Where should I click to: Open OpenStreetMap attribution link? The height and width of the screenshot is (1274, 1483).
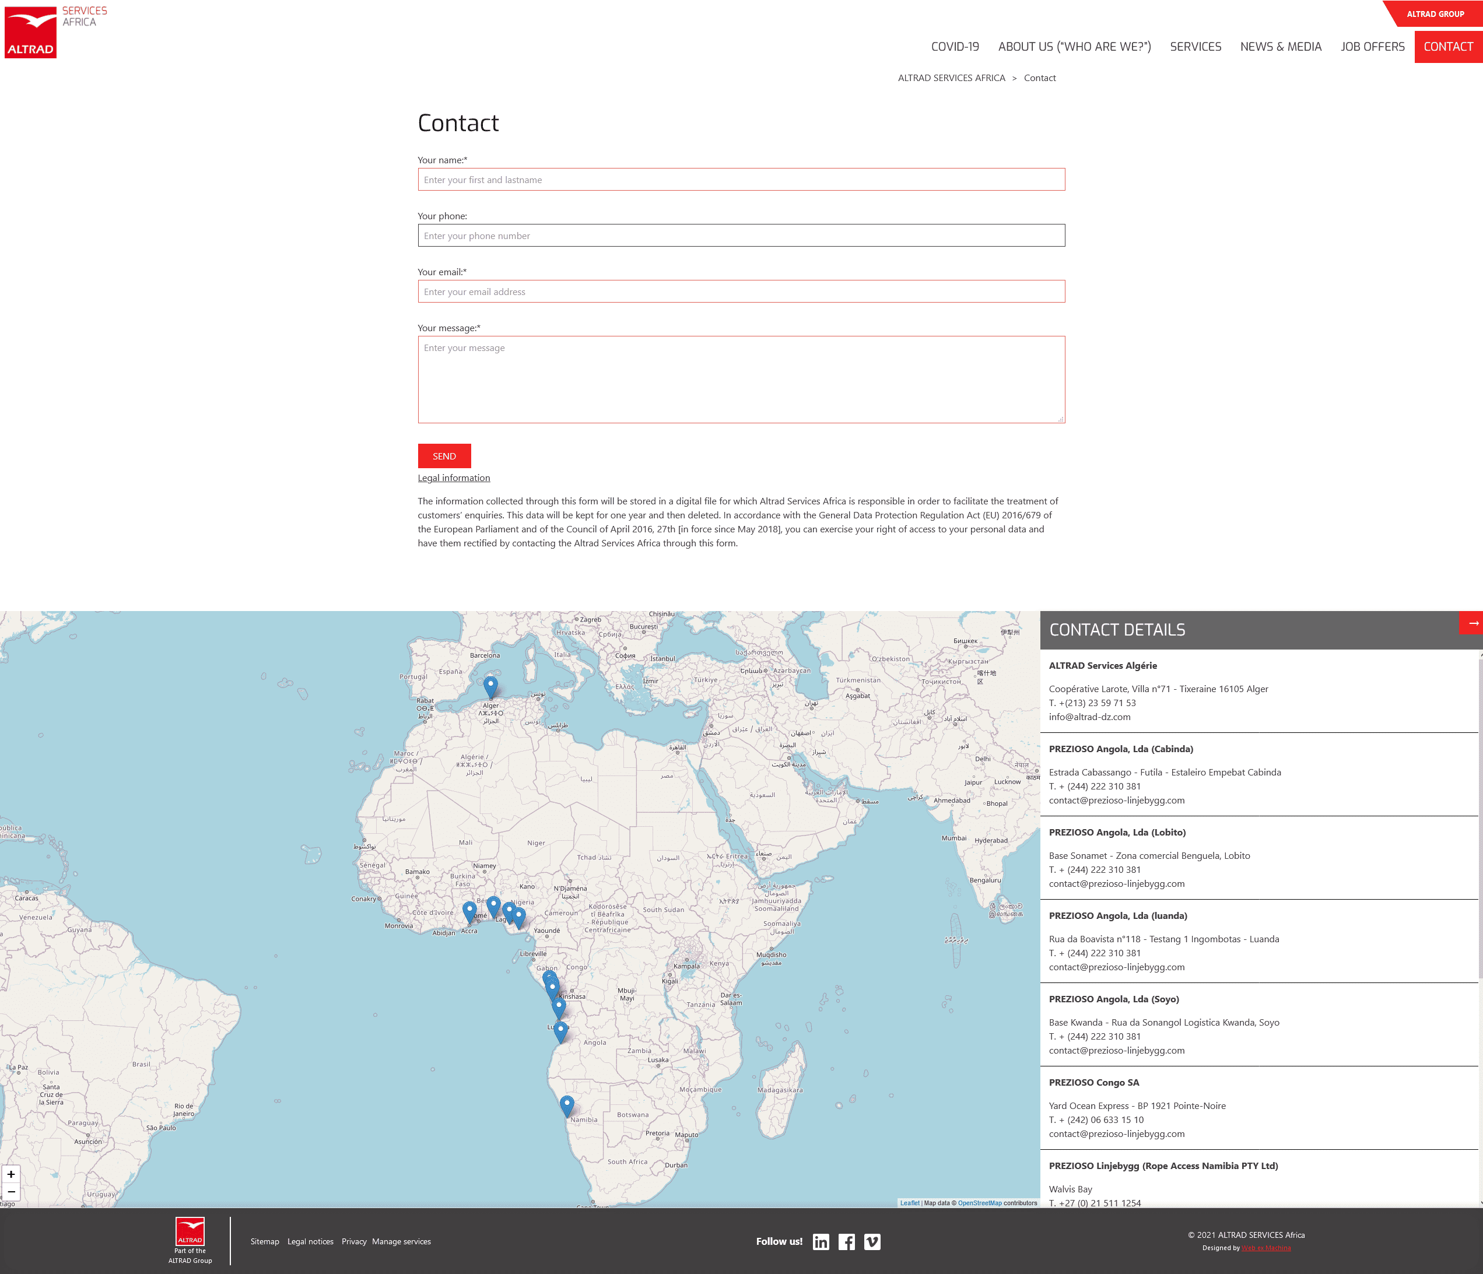[979, 1203]
